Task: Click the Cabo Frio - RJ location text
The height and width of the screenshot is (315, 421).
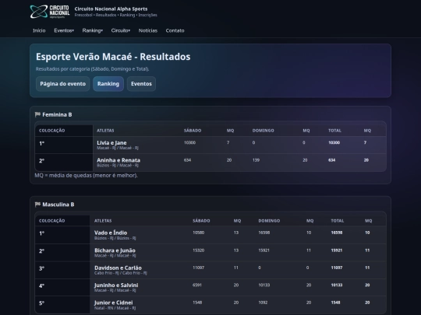Action: (x=121, y=273)
